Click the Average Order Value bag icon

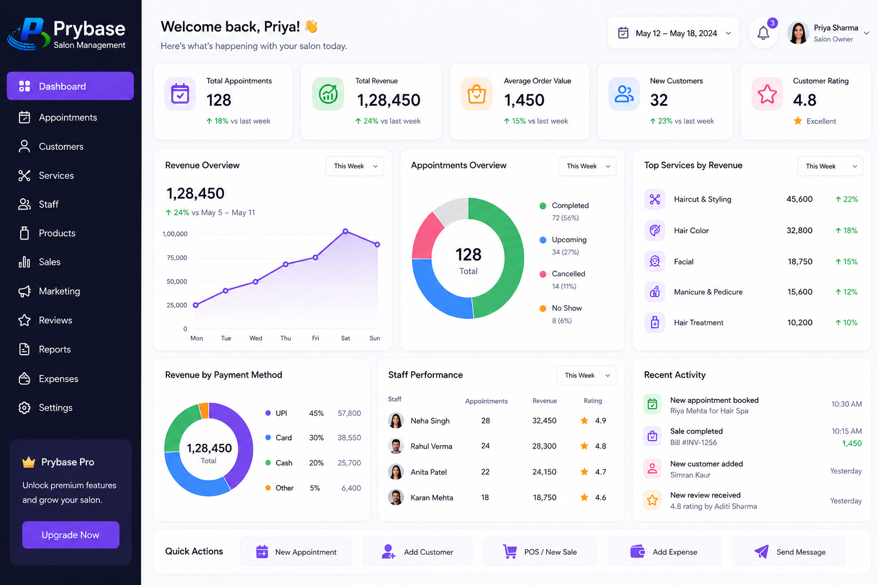(x=477, y=94)
